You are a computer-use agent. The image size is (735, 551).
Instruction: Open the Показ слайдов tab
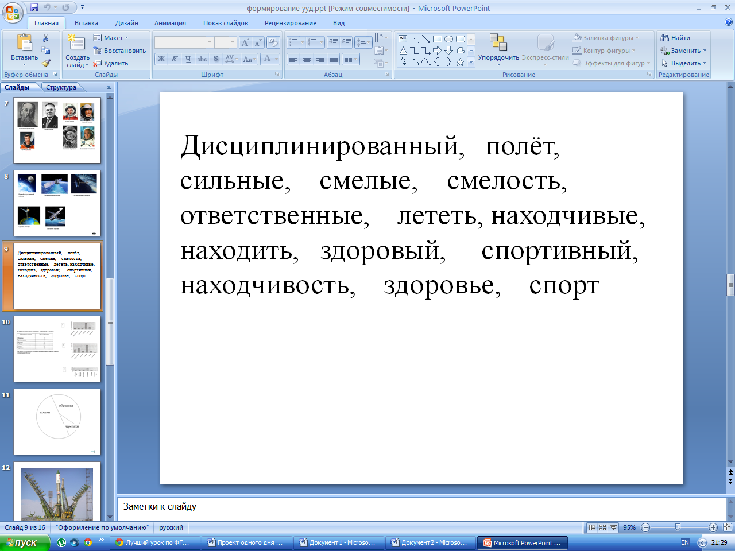coord(226,23)
